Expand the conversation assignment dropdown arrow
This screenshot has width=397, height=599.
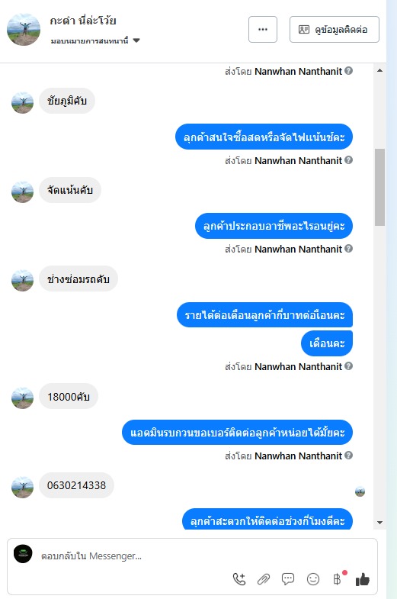136,40
